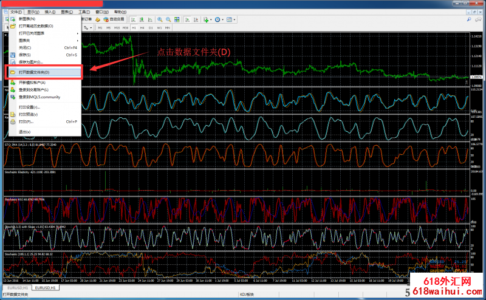Choose 保存为图片(I)... menu item
Screen dimensions: 486x300
[45, 62]
